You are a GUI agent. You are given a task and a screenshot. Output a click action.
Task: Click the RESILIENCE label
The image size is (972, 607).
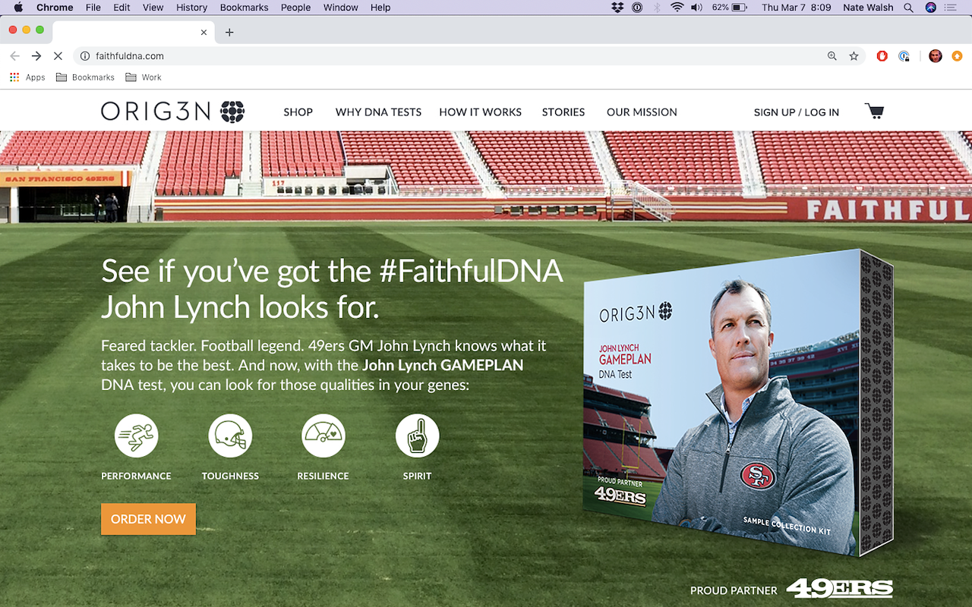click(323, 476)
